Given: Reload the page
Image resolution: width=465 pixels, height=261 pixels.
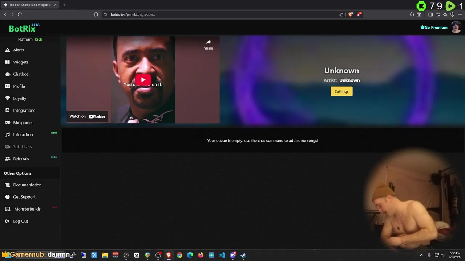Looking at the screenshot, I should pos(20,14).
